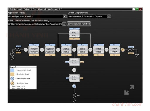Select the Transmitter Source block
Screen dimensions: 150x111
(34, 50)
